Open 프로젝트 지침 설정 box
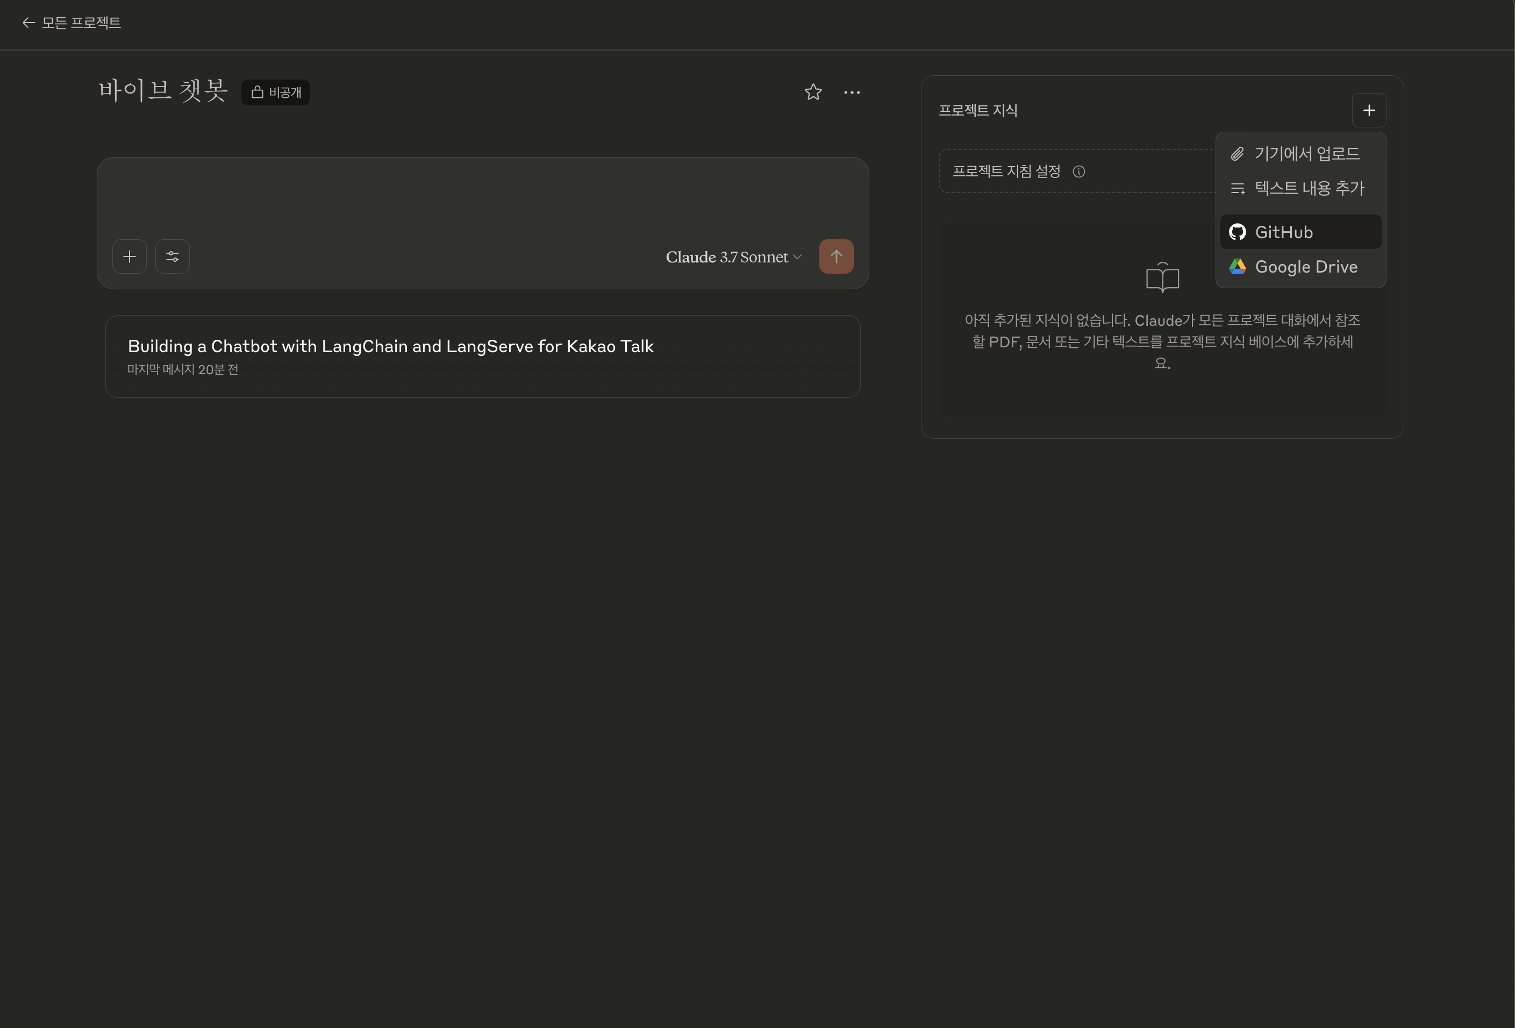The width and height of the screenshot is (1515, 1028). 1006,172
